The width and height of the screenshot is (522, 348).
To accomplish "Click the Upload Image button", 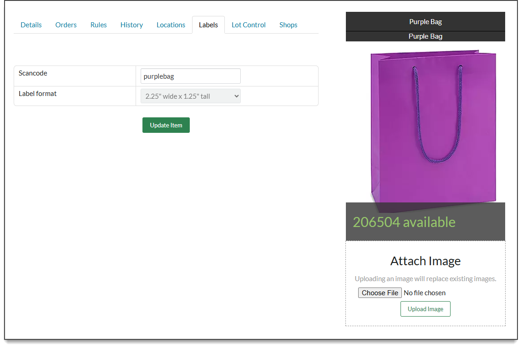I will (425, 309).
